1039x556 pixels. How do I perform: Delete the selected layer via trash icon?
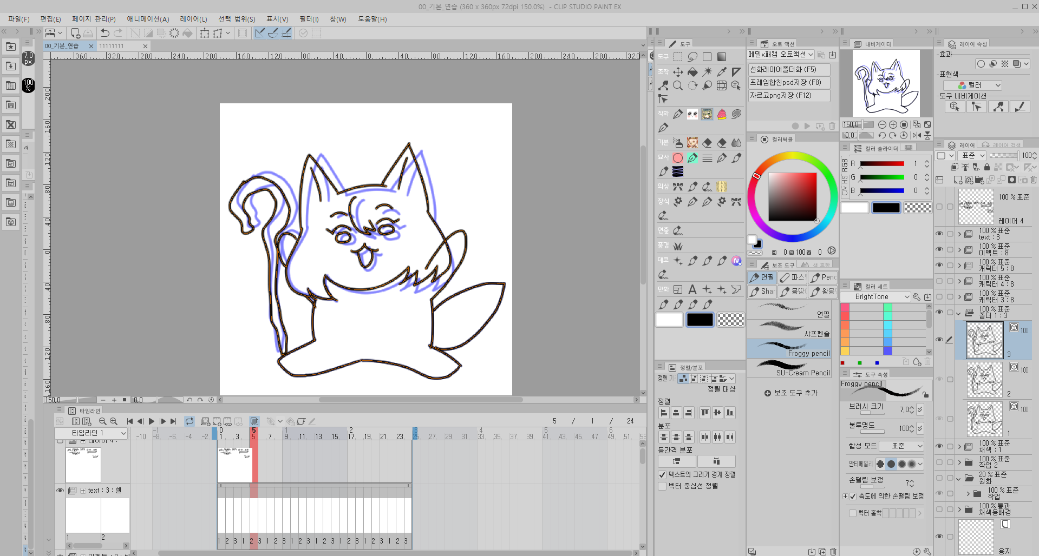pyautogui.click(x=1034, y=180)
